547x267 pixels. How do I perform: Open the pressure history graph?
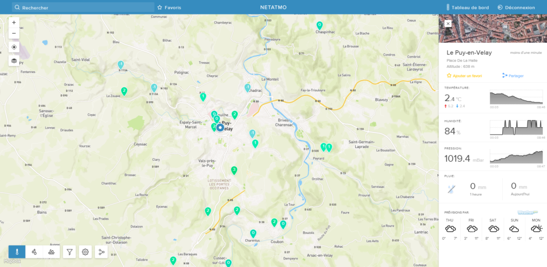tap(517, 156)
